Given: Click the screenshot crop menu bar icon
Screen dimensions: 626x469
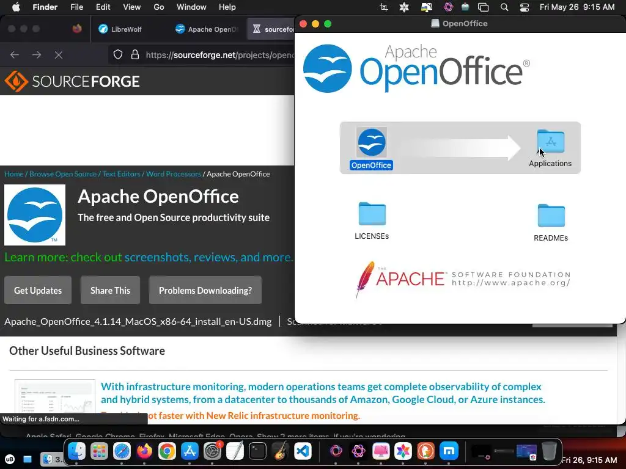Looking at the screenshot, I should [384, 7].
